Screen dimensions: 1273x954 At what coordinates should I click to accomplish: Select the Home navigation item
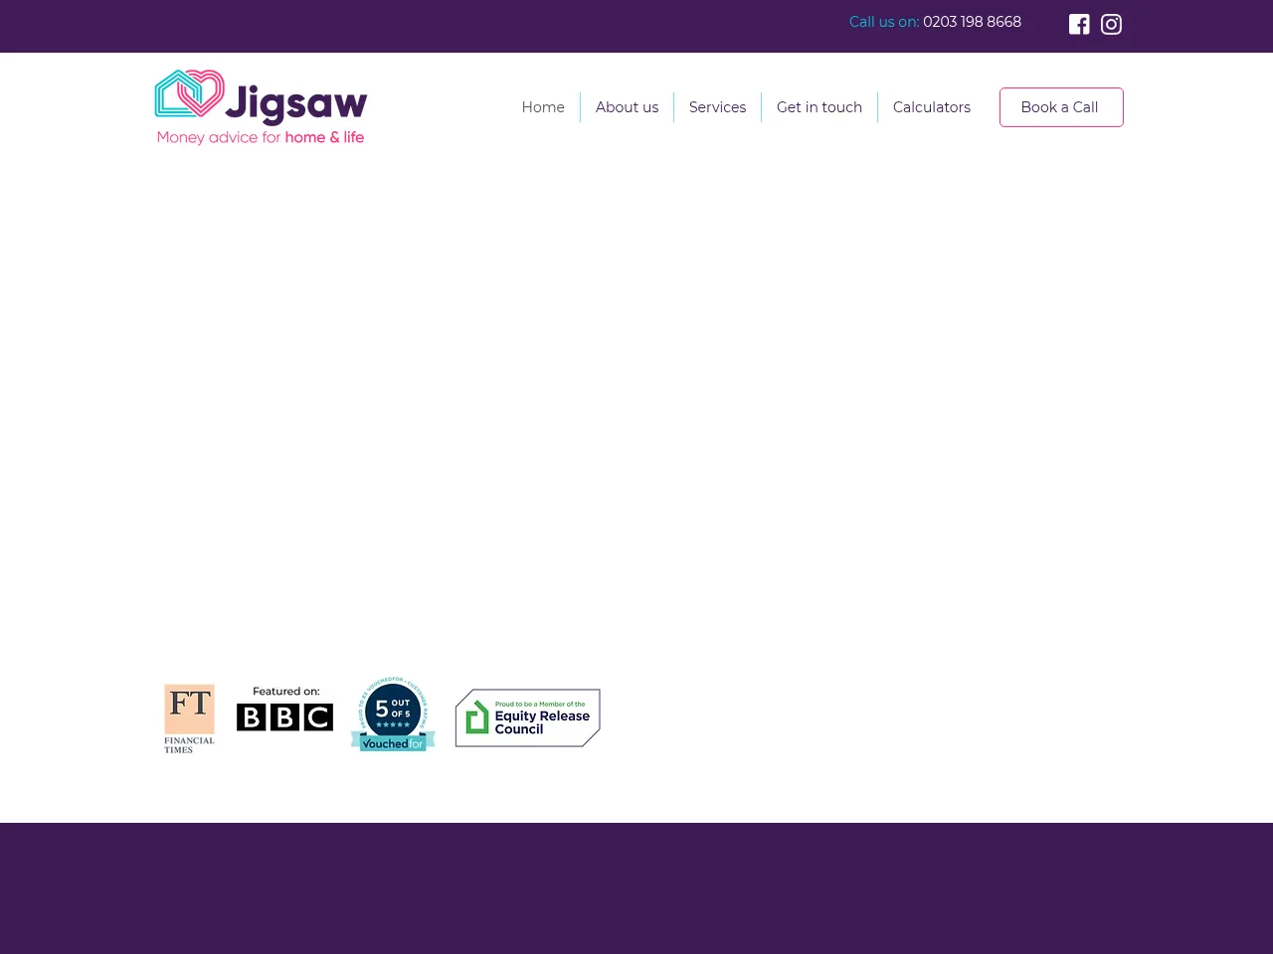pos(543,107)
